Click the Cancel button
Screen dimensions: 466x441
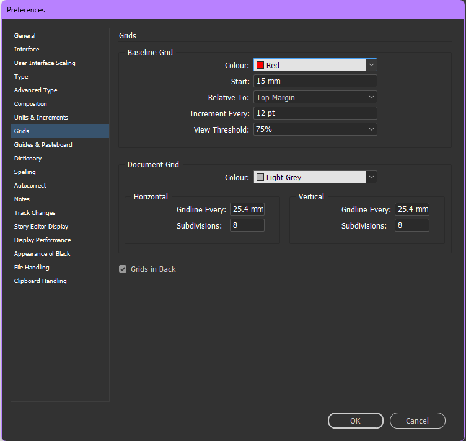[417, 421]
